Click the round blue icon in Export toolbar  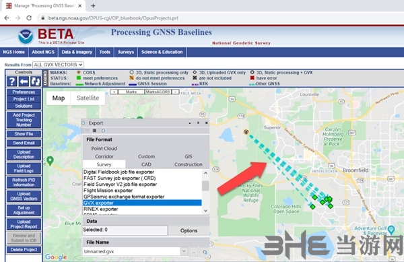tap(103, 131)
